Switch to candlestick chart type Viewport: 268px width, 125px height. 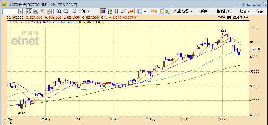click(103, 11)
